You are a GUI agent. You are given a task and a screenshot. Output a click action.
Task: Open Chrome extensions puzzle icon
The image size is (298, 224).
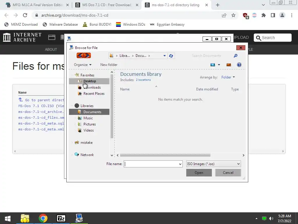click(x=263, y=15)
